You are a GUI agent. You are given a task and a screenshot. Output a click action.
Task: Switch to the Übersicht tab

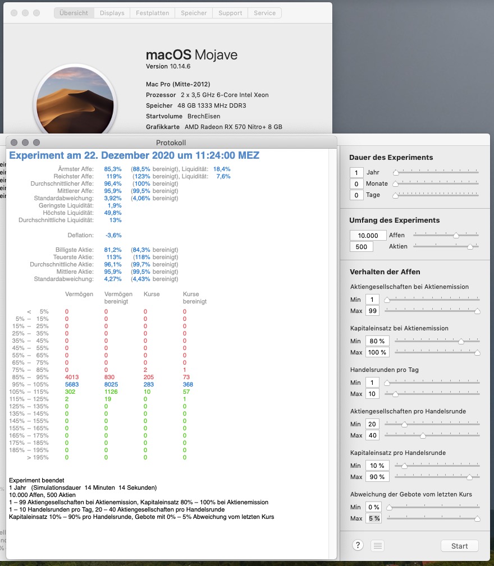[74, 13]
